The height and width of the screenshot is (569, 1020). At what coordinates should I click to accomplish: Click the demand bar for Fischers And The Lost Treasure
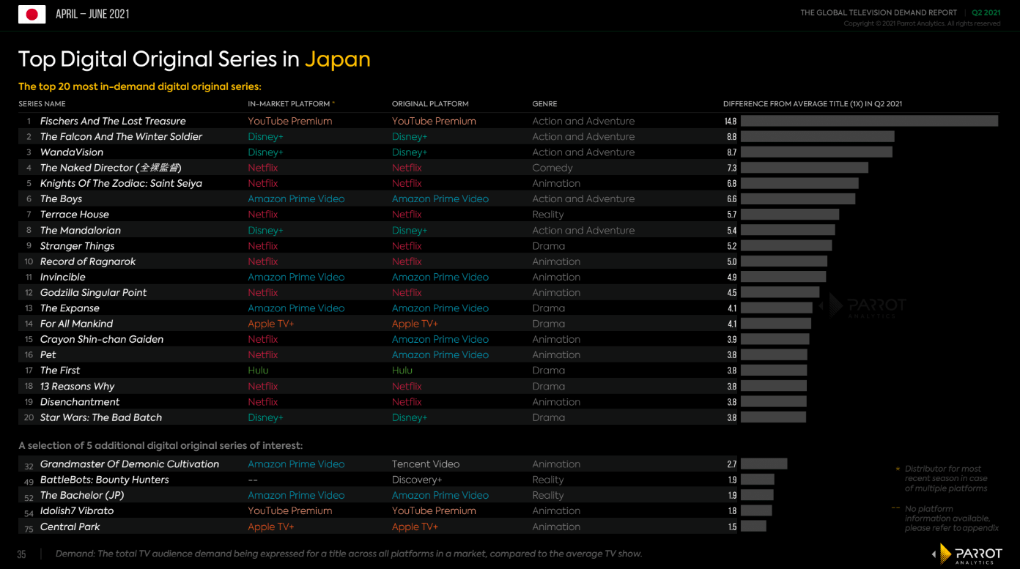pos(869,121)
